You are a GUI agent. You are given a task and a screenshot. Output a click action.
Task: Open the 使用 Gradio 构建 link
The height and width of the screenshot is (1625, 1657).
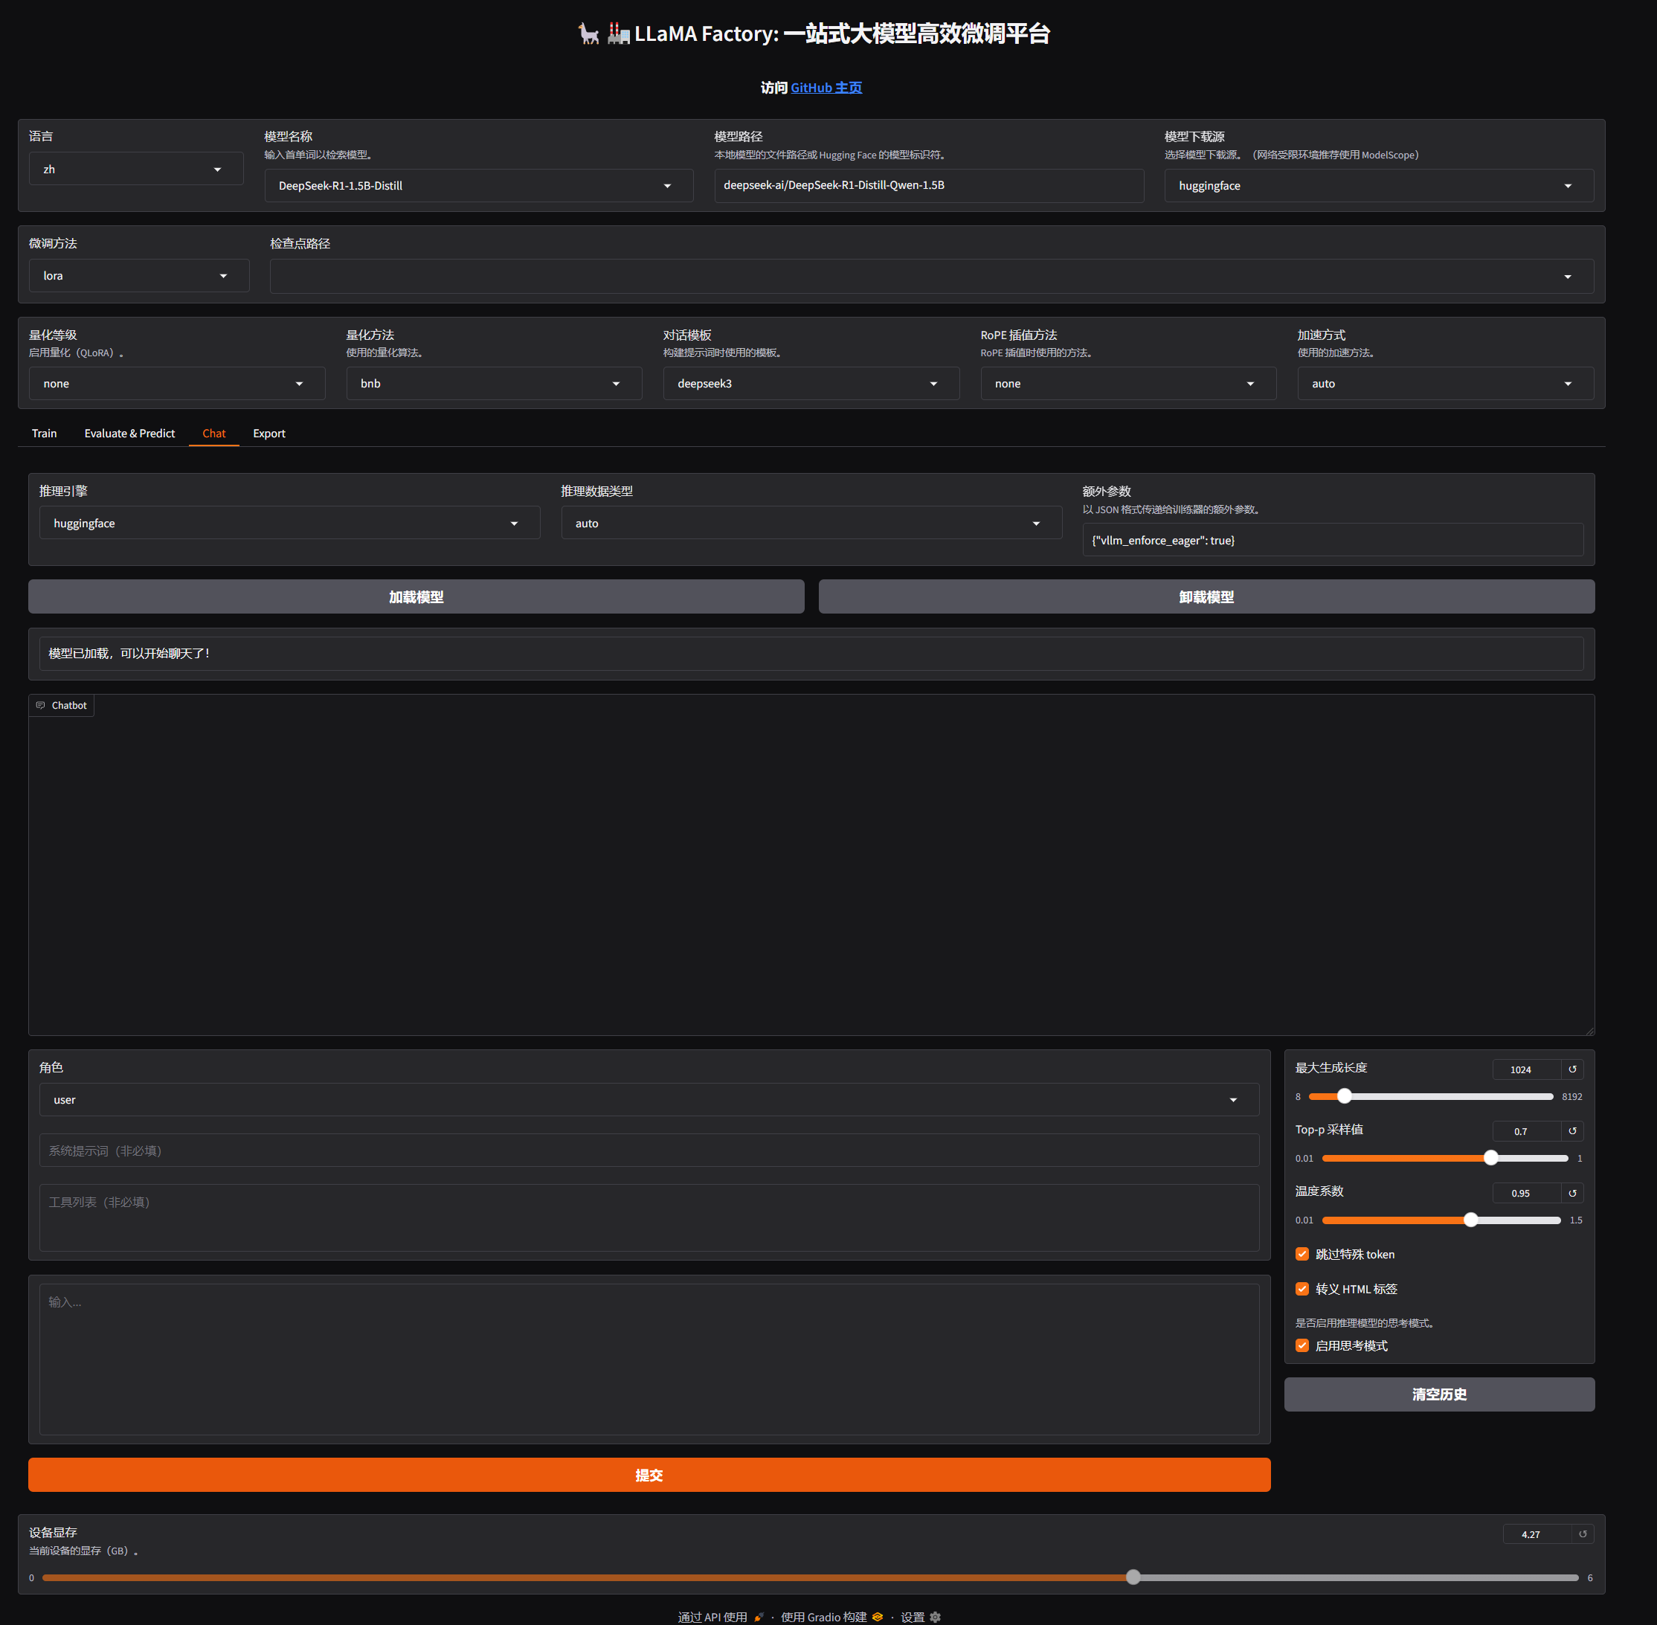pyautogui.click(x=831, y=1617)
